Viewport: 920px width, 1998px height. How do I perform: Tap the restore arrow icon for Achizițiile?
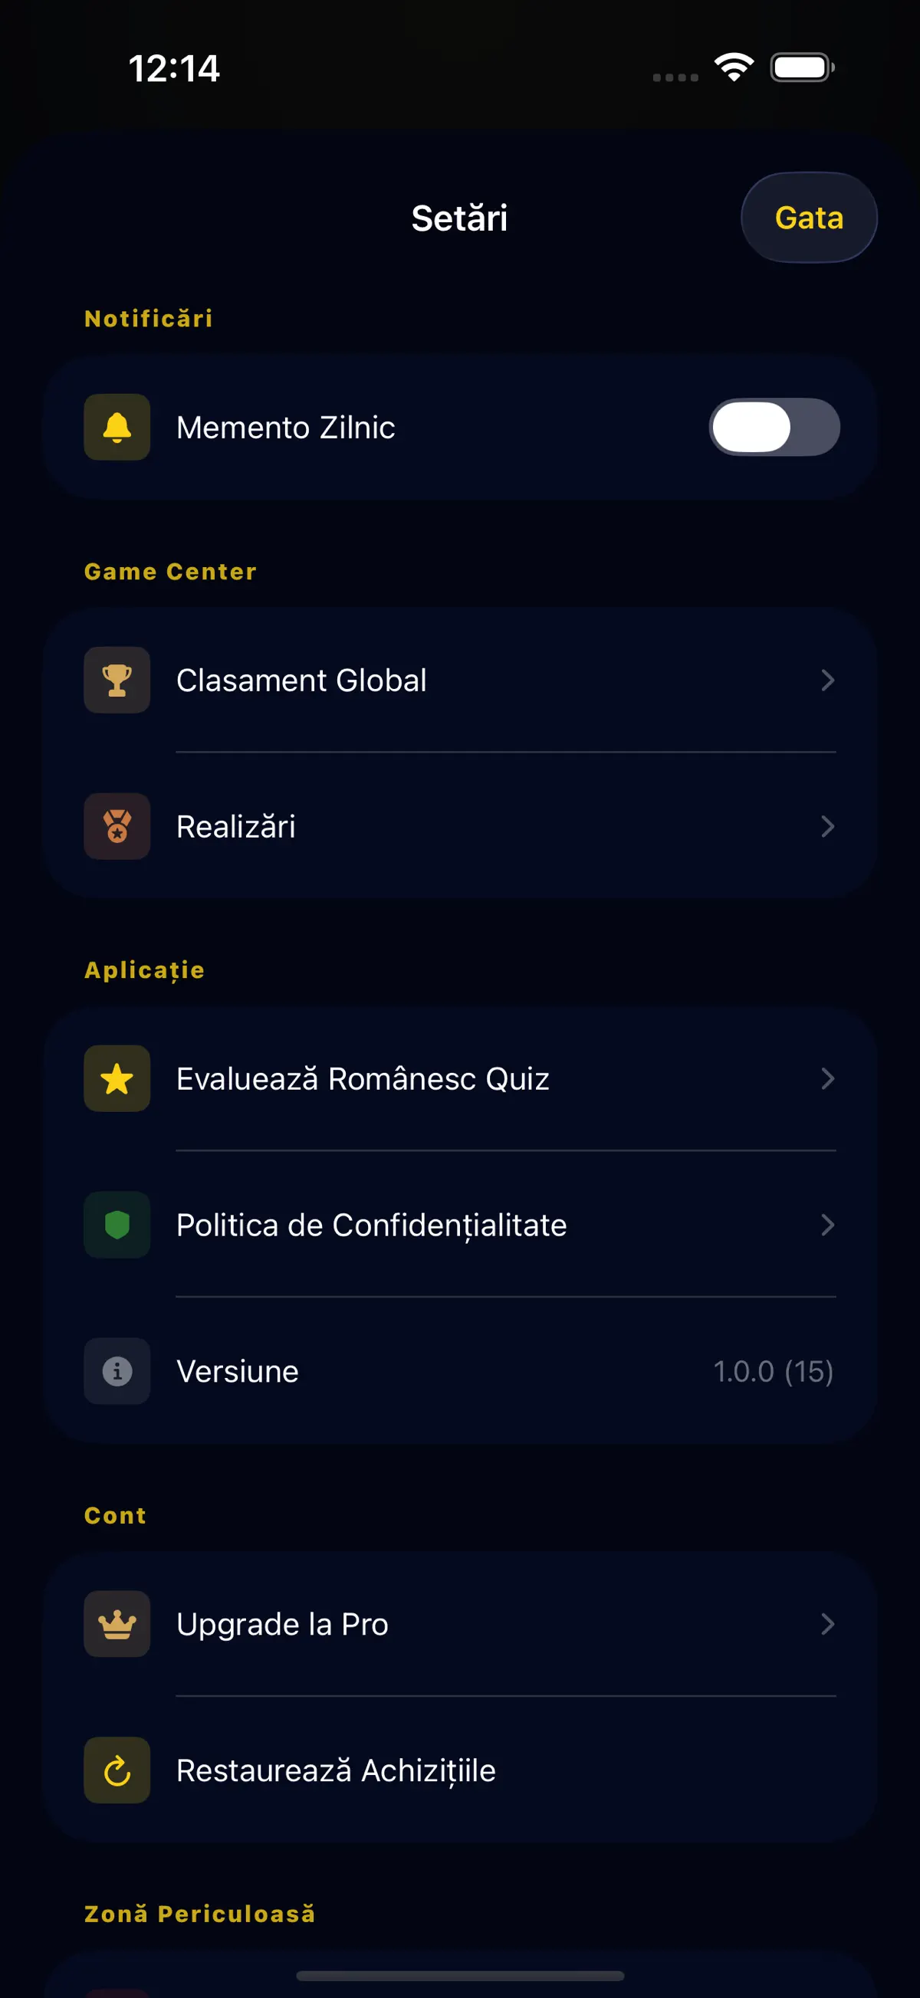[117, 1770]
